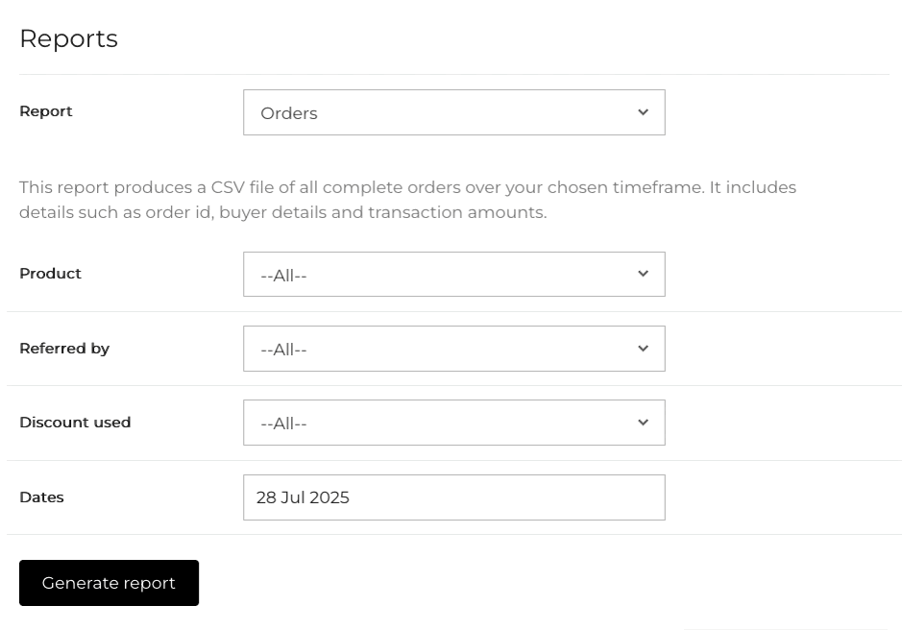Viewport: 902px width, 630px height.
Task: Click the chevron arrow in Referred by dropdown
Action: (x=643, y=349)
